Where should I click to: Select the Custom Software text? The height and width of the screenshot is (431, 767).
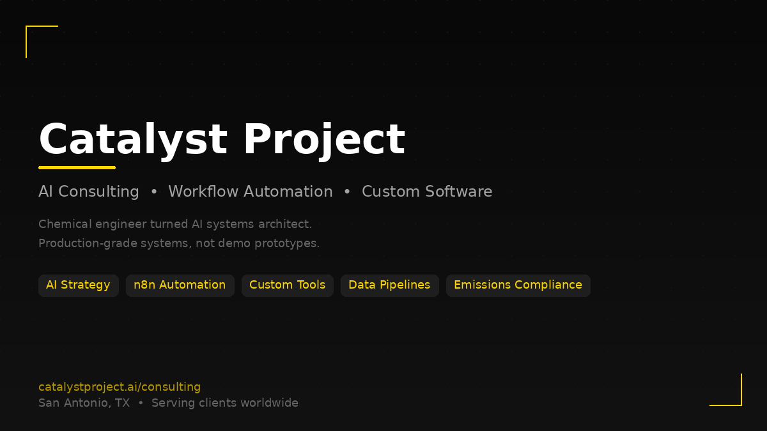click(427, 192)
